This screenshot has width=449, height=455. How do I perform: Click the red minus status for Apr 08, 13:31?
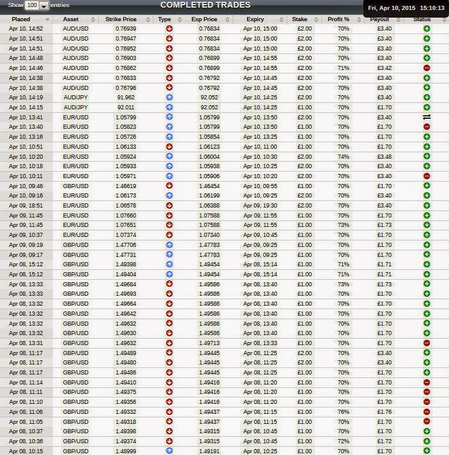pos(427,343)
